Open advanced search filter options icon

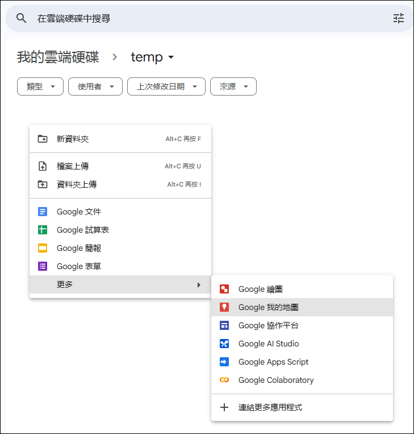coord(399,18)
